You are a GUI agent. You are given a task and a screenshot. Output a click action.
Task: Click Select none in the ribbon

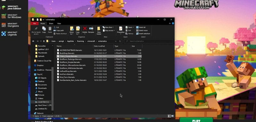(142, 30)
